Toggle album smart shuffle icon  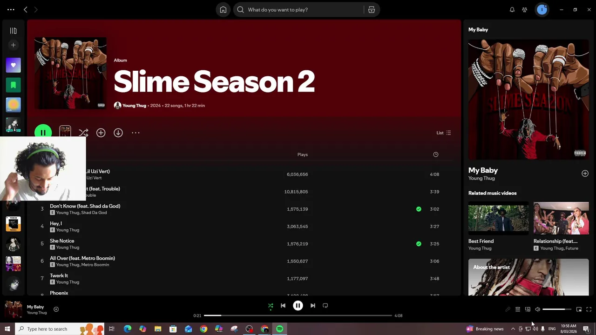point(83,133)
